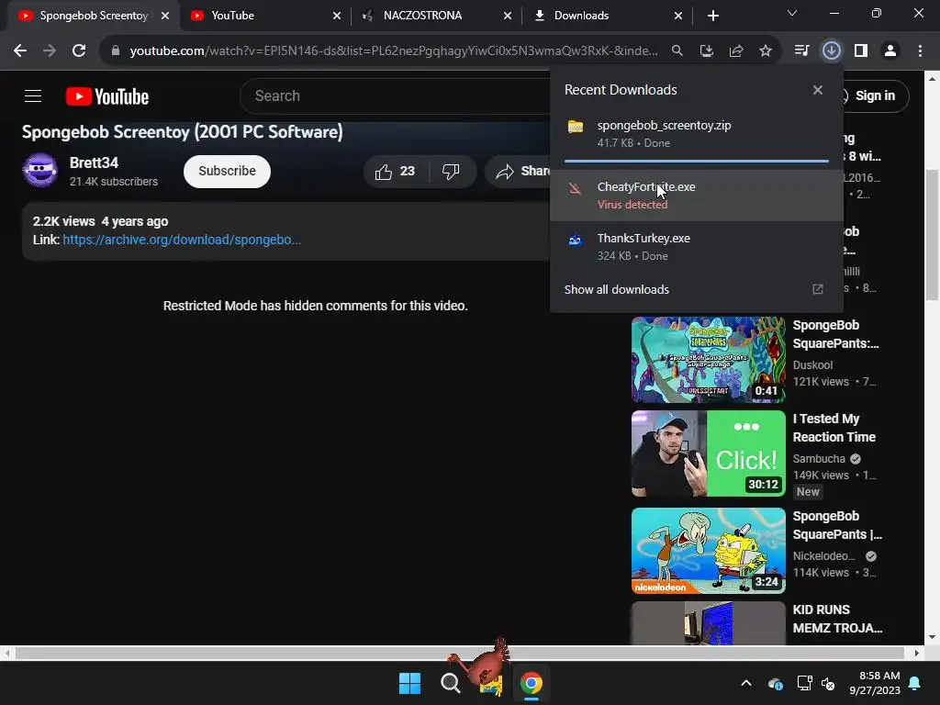Subscribe to the Brett34 channel
The image size is (940, 705).
(x=228, y=172)
